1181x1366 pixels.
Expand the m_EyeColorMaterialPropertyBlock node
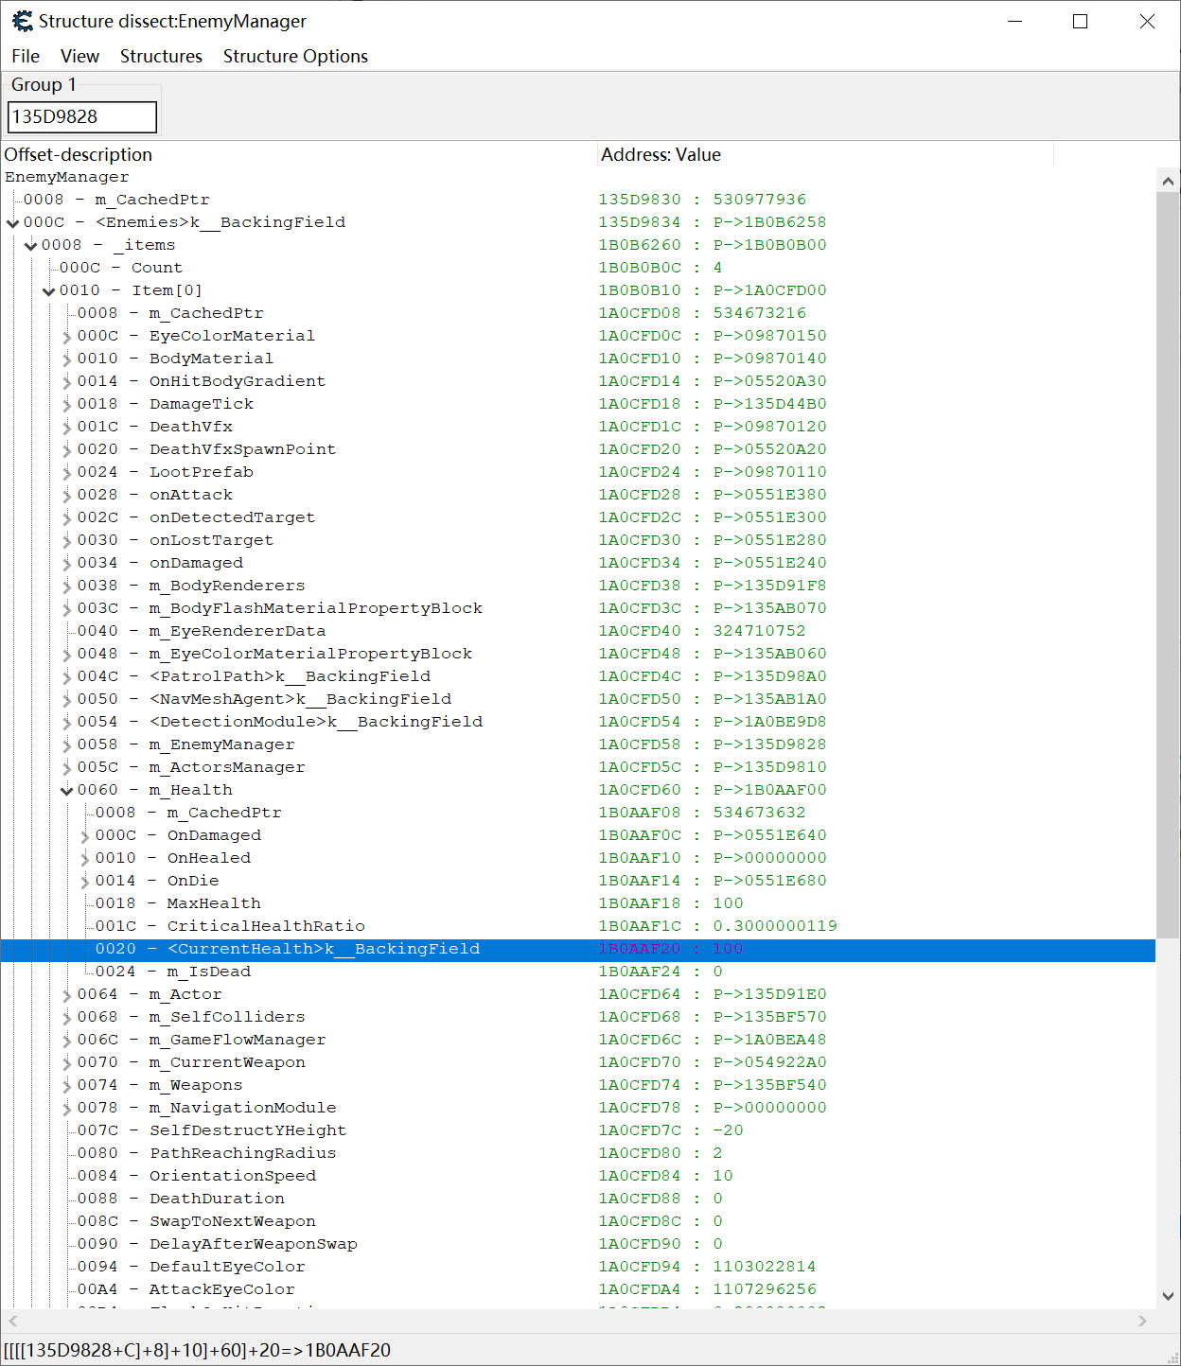pyautogui.click(x=66, y=655)
